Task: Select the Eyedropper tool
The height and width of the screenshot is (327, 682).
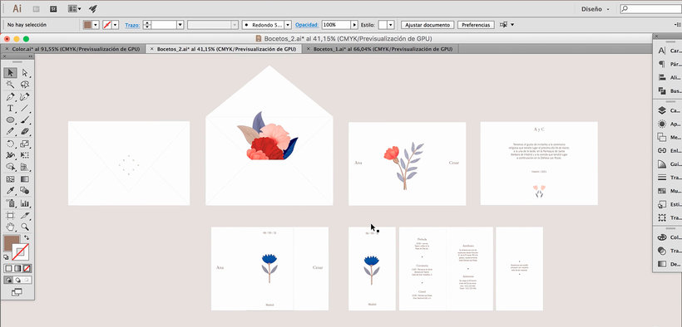Action: [11, 191]
